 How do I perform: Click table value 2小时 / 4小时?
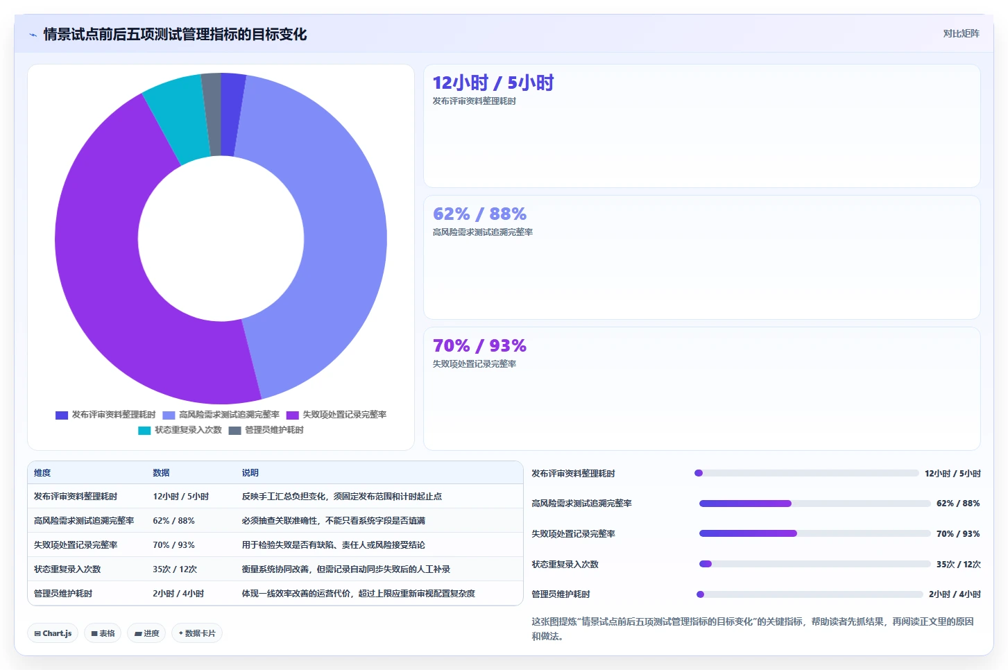tap(178, 594)
